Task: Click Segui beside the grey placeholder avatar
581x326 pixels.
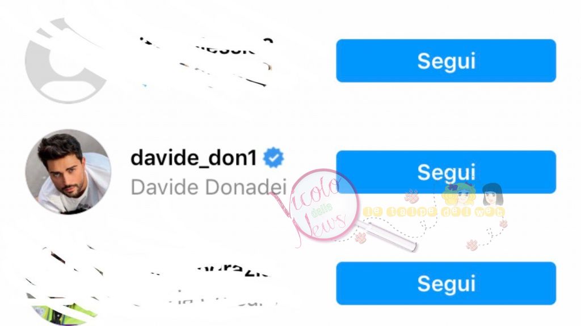Action: point(446,61)
